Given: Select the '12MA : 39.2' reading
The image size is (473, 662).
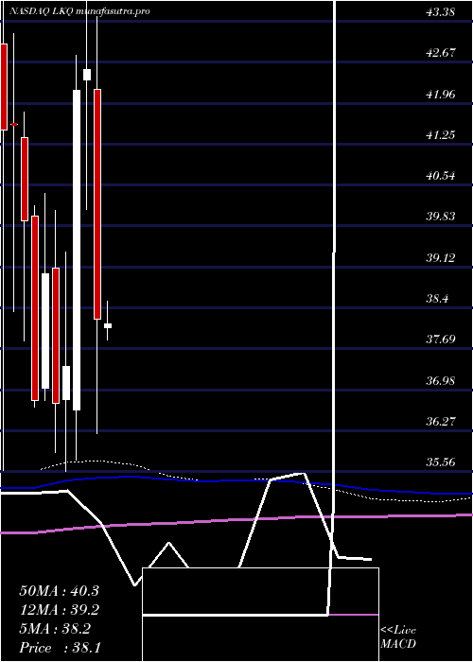Looking at the screenshot, I should 59,610.
